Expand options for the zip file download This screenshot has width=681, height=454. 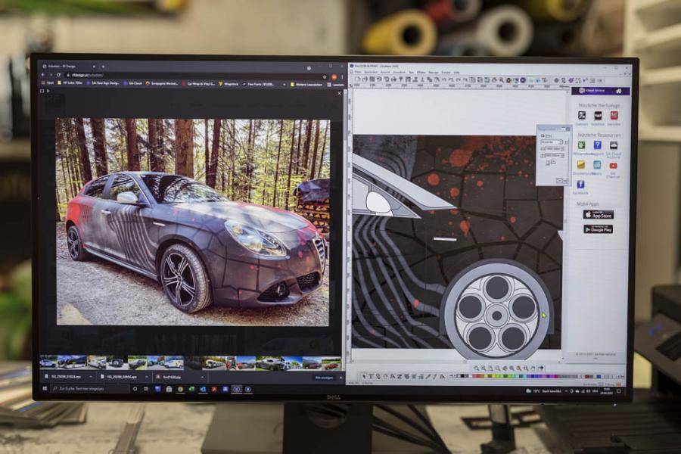click(x=202, y=377)
